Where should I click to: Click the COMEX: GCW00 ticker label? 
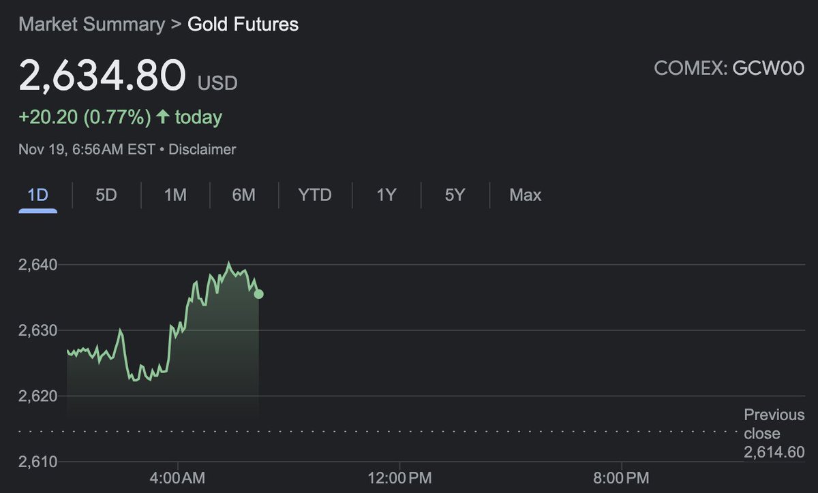point(729,68)
